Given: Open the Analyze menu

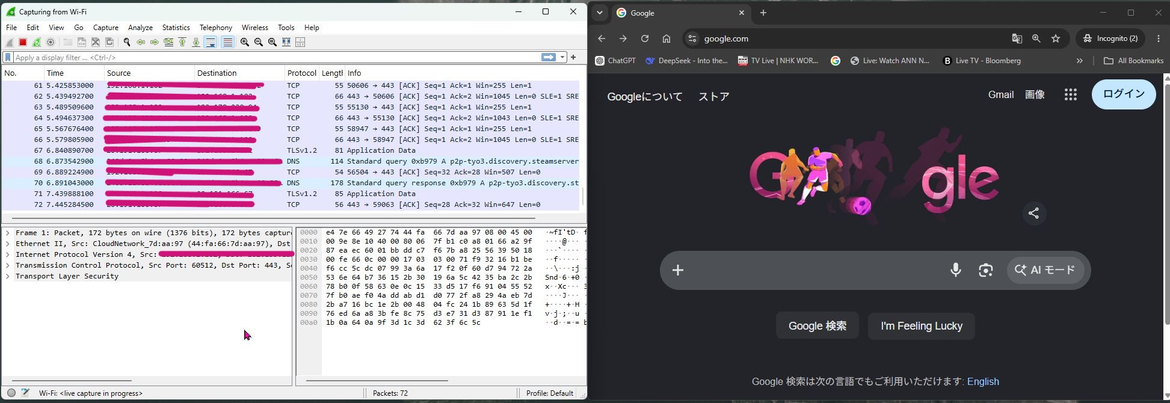Looking at the screenshot, I should [x=140, y=28].
